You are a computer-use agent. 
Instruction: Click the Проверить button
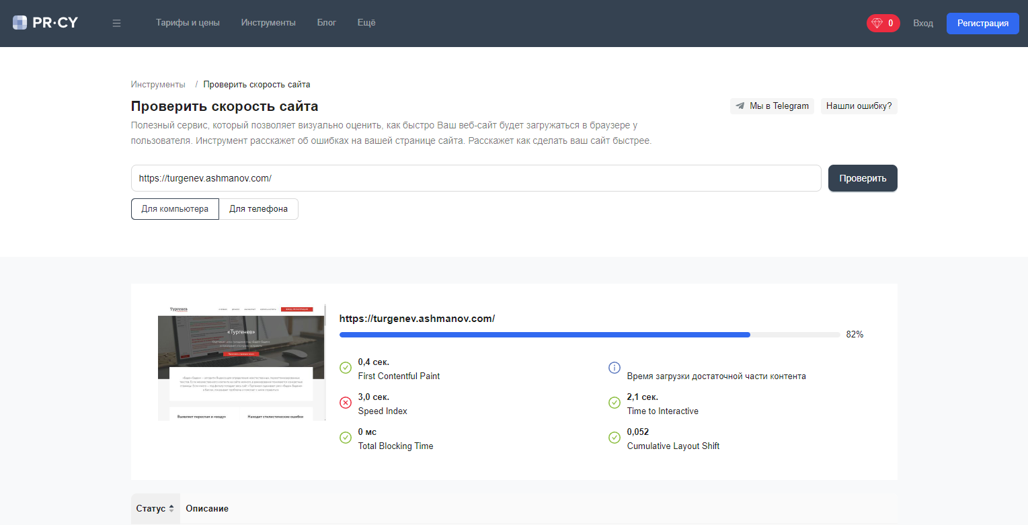pos(863,178)
